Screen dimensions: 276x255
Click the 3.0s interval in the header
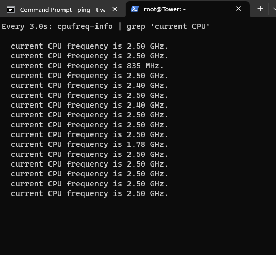pos(40,27)
